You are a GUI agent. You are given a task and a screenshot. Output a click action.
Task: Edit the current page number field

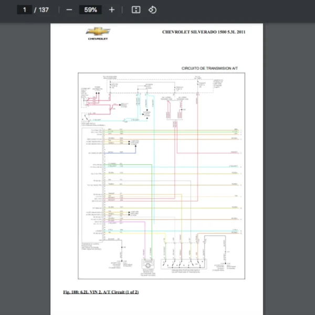point(24,10)
